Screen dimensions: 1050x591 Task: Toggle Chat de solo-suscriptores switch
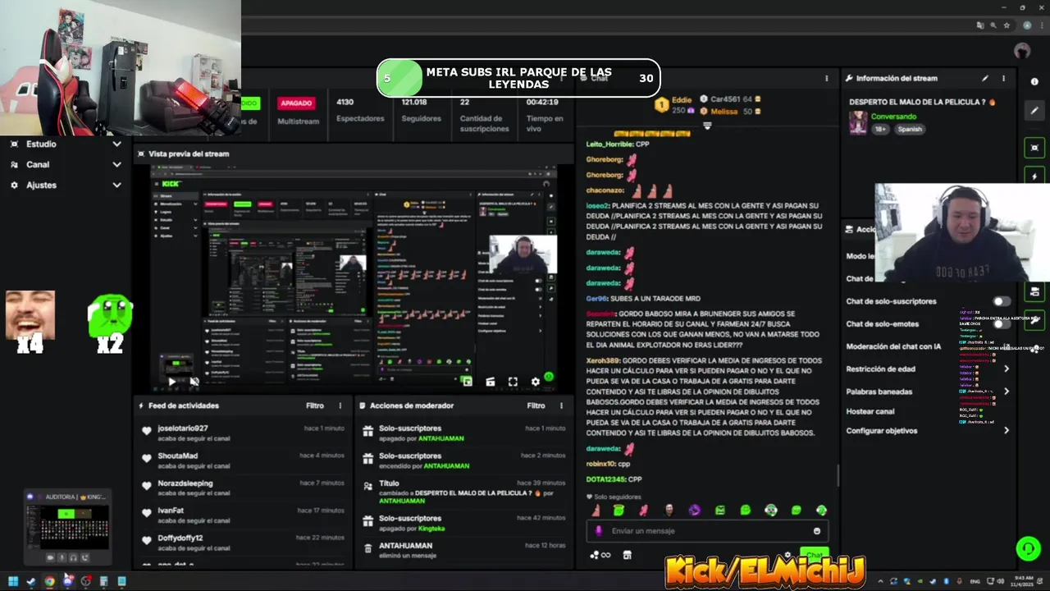pos(1002,301)
